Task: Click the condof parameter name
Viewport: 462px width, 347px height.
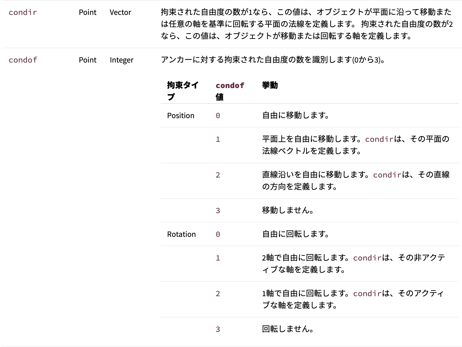Action: point(23,60)
